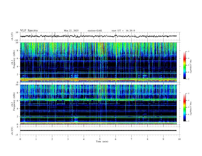Click the "4" minute tick on the time axis
Image resolution: width=202 pixels, height=156 pixels.
[x=84, y=139]
